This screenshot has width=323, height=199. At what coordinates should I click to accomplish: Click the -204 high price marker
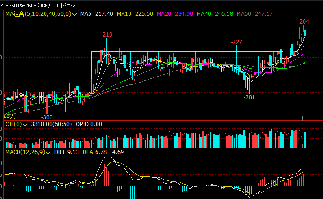(303, 22)
